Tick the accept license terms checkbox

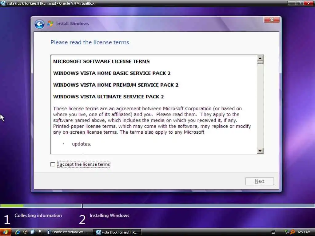53,164
